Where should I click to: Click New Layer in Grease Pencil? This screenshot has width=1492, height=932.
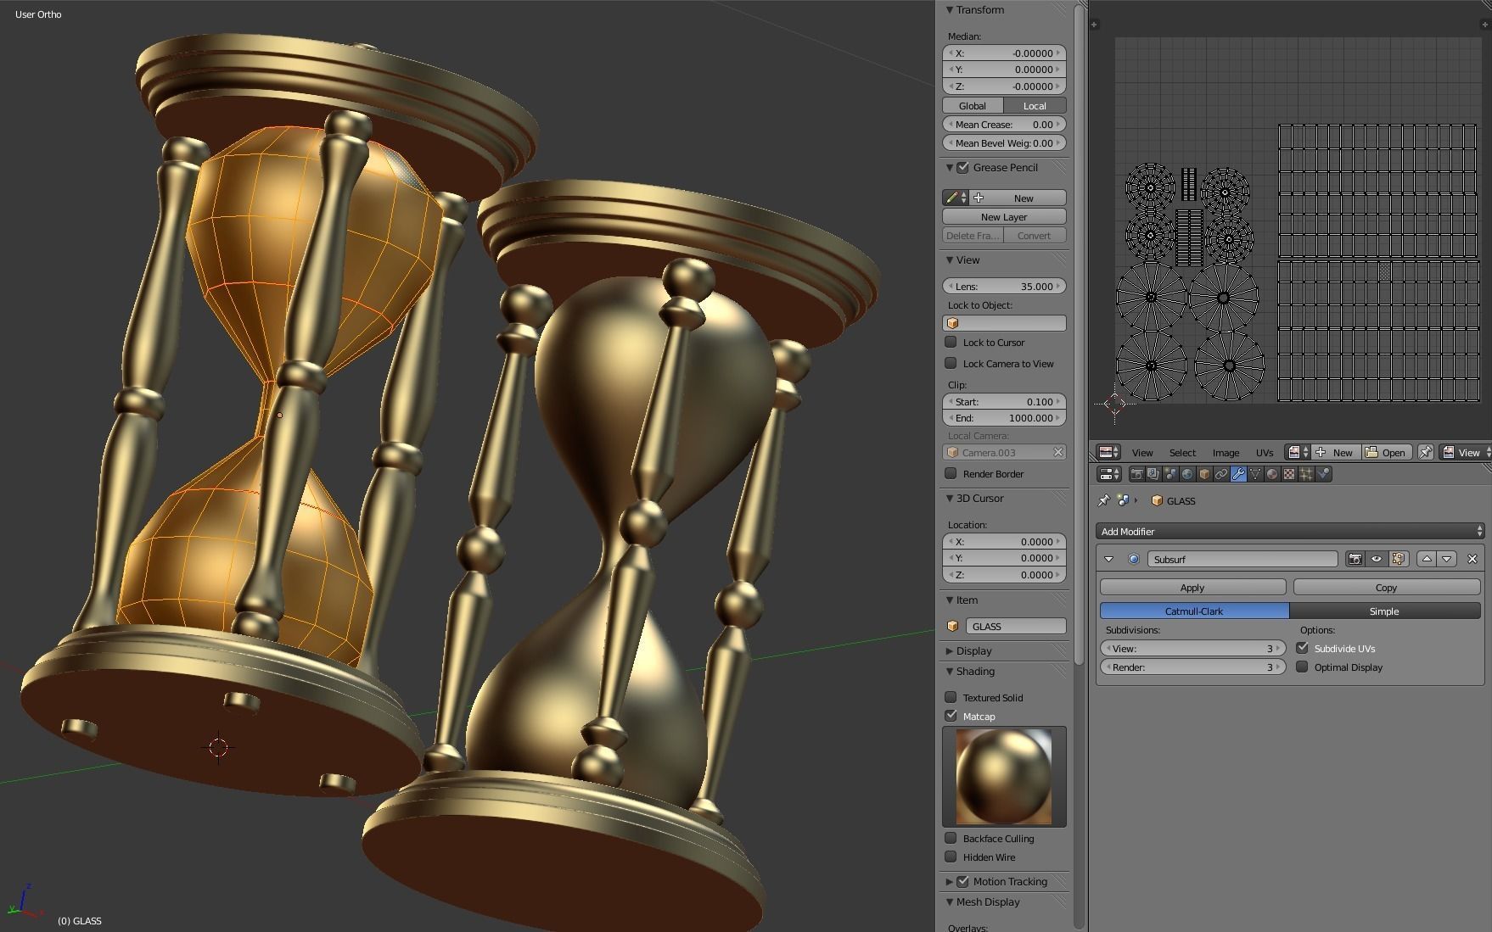tap(1004, 216)
